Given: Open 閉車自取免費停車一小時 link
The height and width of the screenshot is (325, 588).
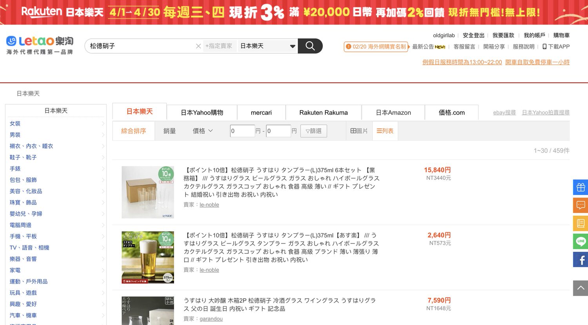Looking at the screenshot, I should coord(537,62).
